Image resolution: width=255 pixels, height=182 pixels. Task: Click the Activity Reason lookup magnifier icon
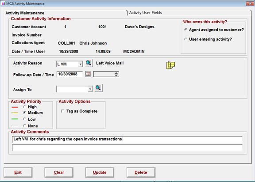coord(89,63)
